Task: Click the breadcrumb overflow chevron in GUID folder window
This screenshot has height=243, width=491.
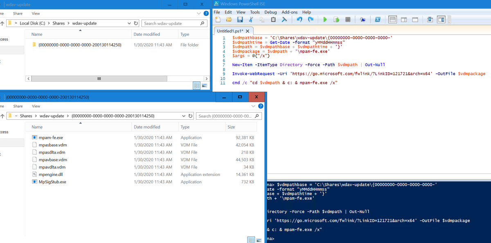Action: tap(16, 116)
